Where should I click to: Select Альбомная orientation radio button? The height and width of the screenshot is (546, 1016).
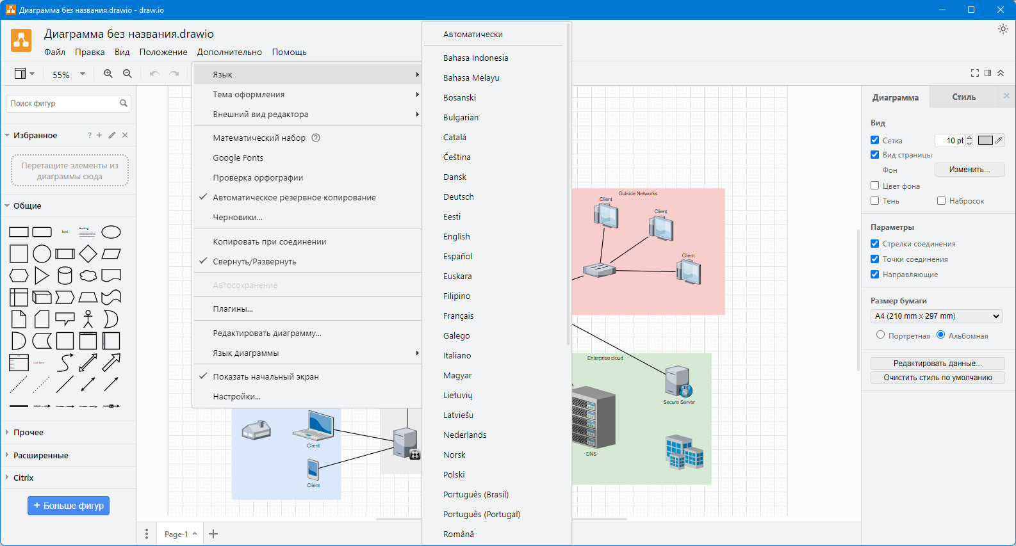tap(940, 335)
